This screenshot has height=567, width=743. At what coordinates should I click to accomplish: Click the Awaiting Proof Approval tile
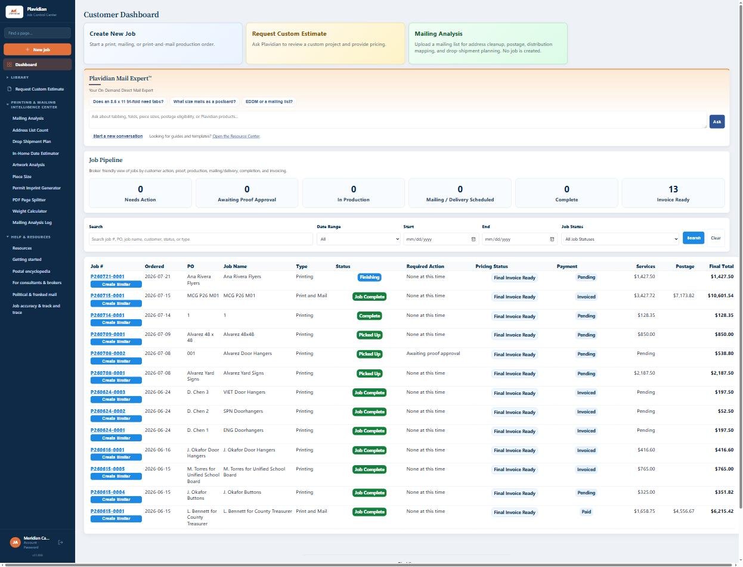point(247,193)
